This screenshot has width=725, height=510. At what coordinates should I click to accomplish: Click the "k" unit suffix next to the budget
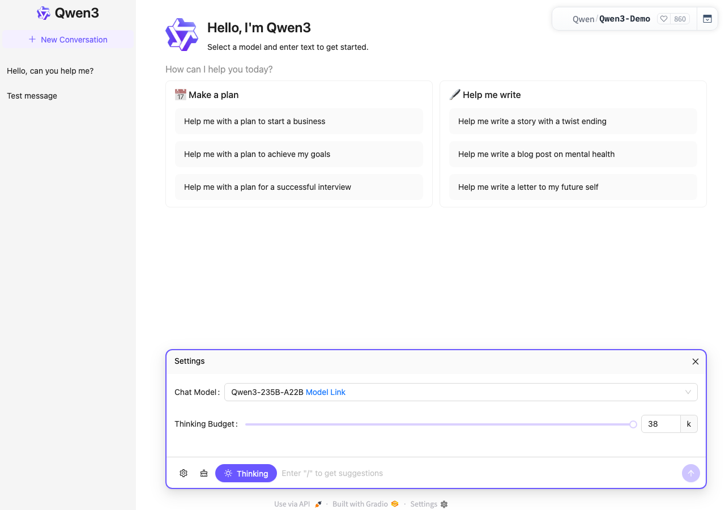[x=689, y=424]
